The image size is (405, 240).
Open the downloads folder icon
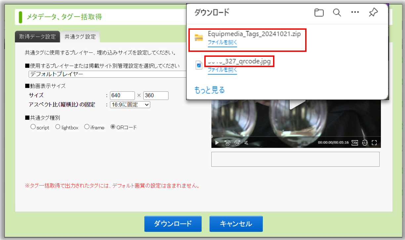click(x=319, y=13)
